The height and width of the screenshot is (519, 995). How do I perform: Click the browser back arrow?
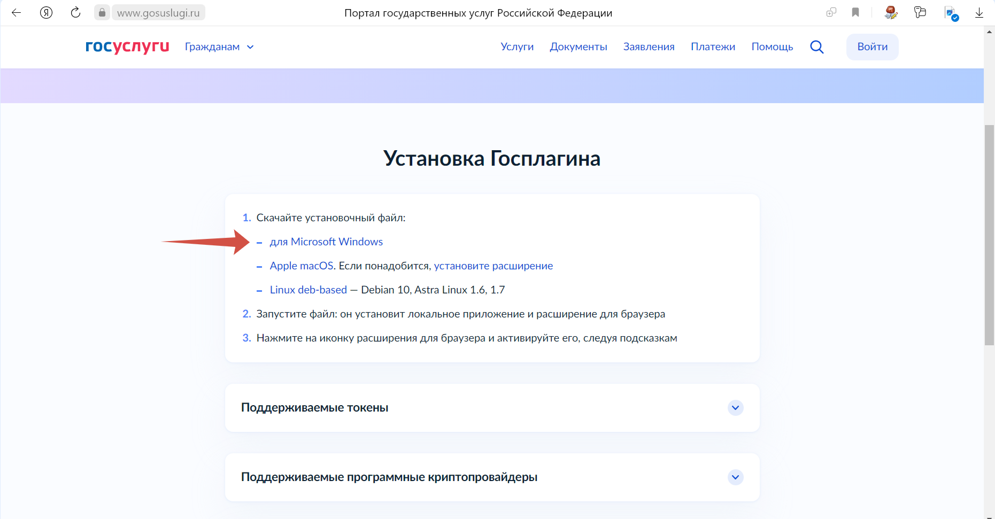click(16, 13)
